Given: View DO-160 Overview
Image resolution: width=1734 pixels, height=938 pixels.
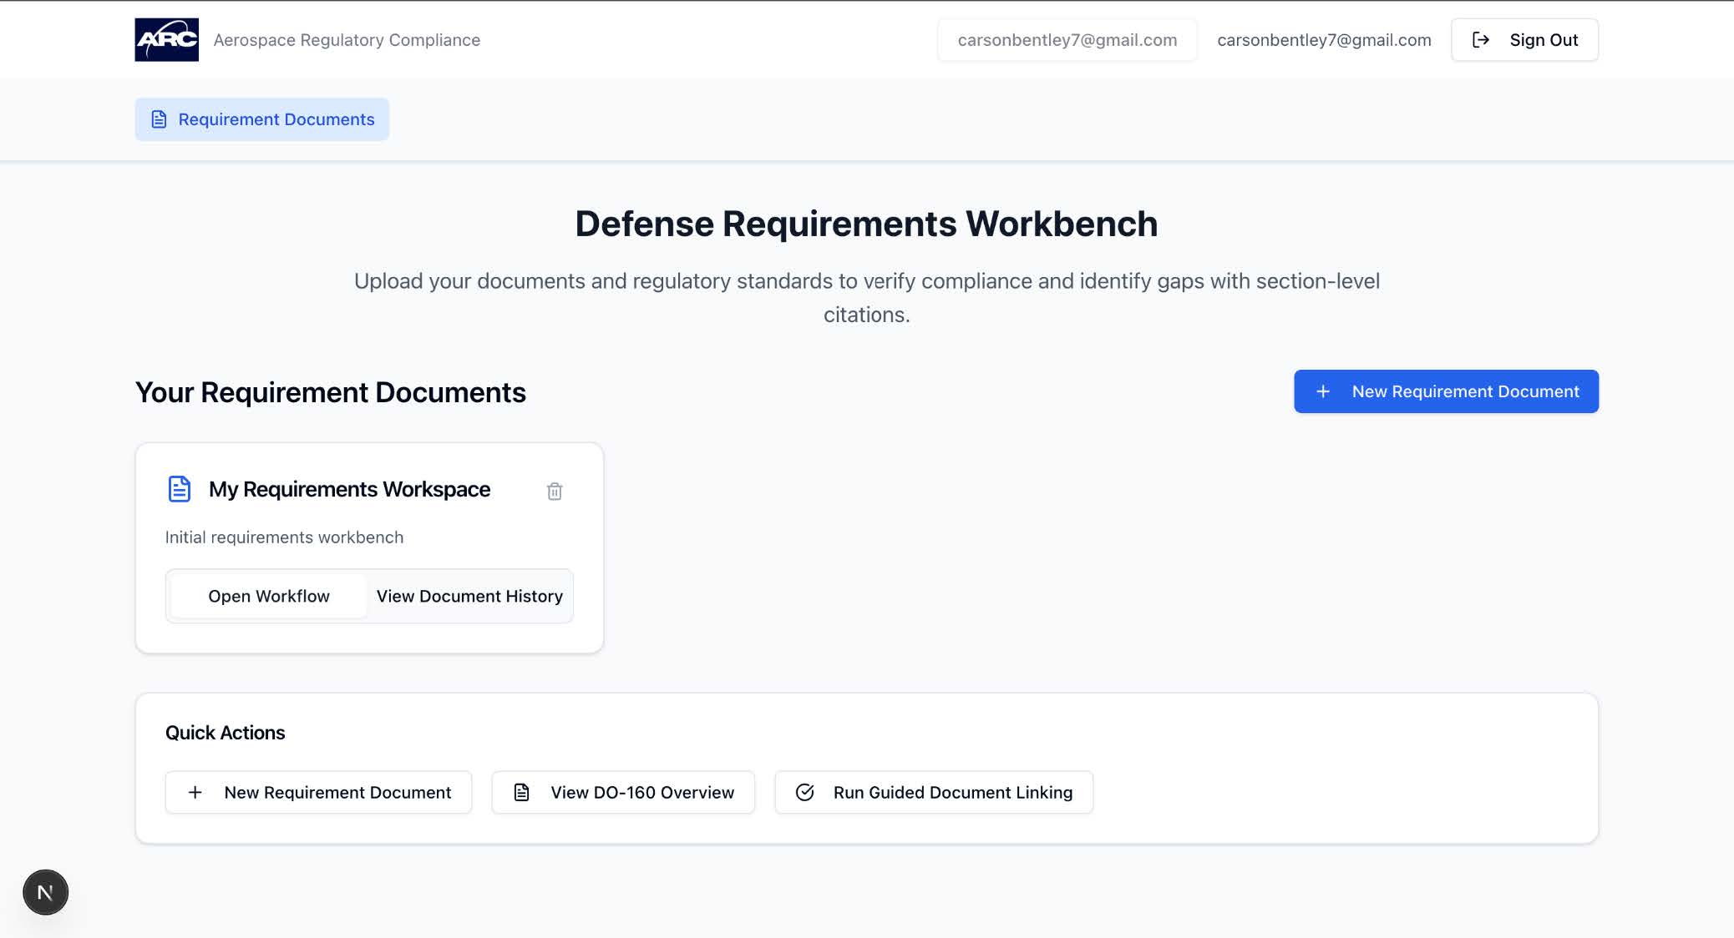Looking at the screenshot, I should [x=623, y=792].
